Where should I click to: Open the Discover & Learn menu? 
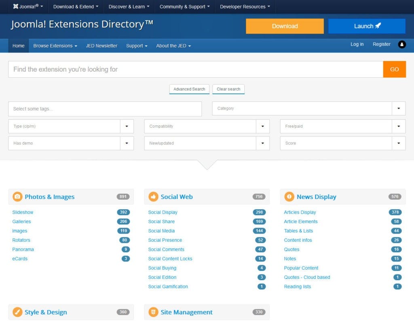[x=129, y=6]
